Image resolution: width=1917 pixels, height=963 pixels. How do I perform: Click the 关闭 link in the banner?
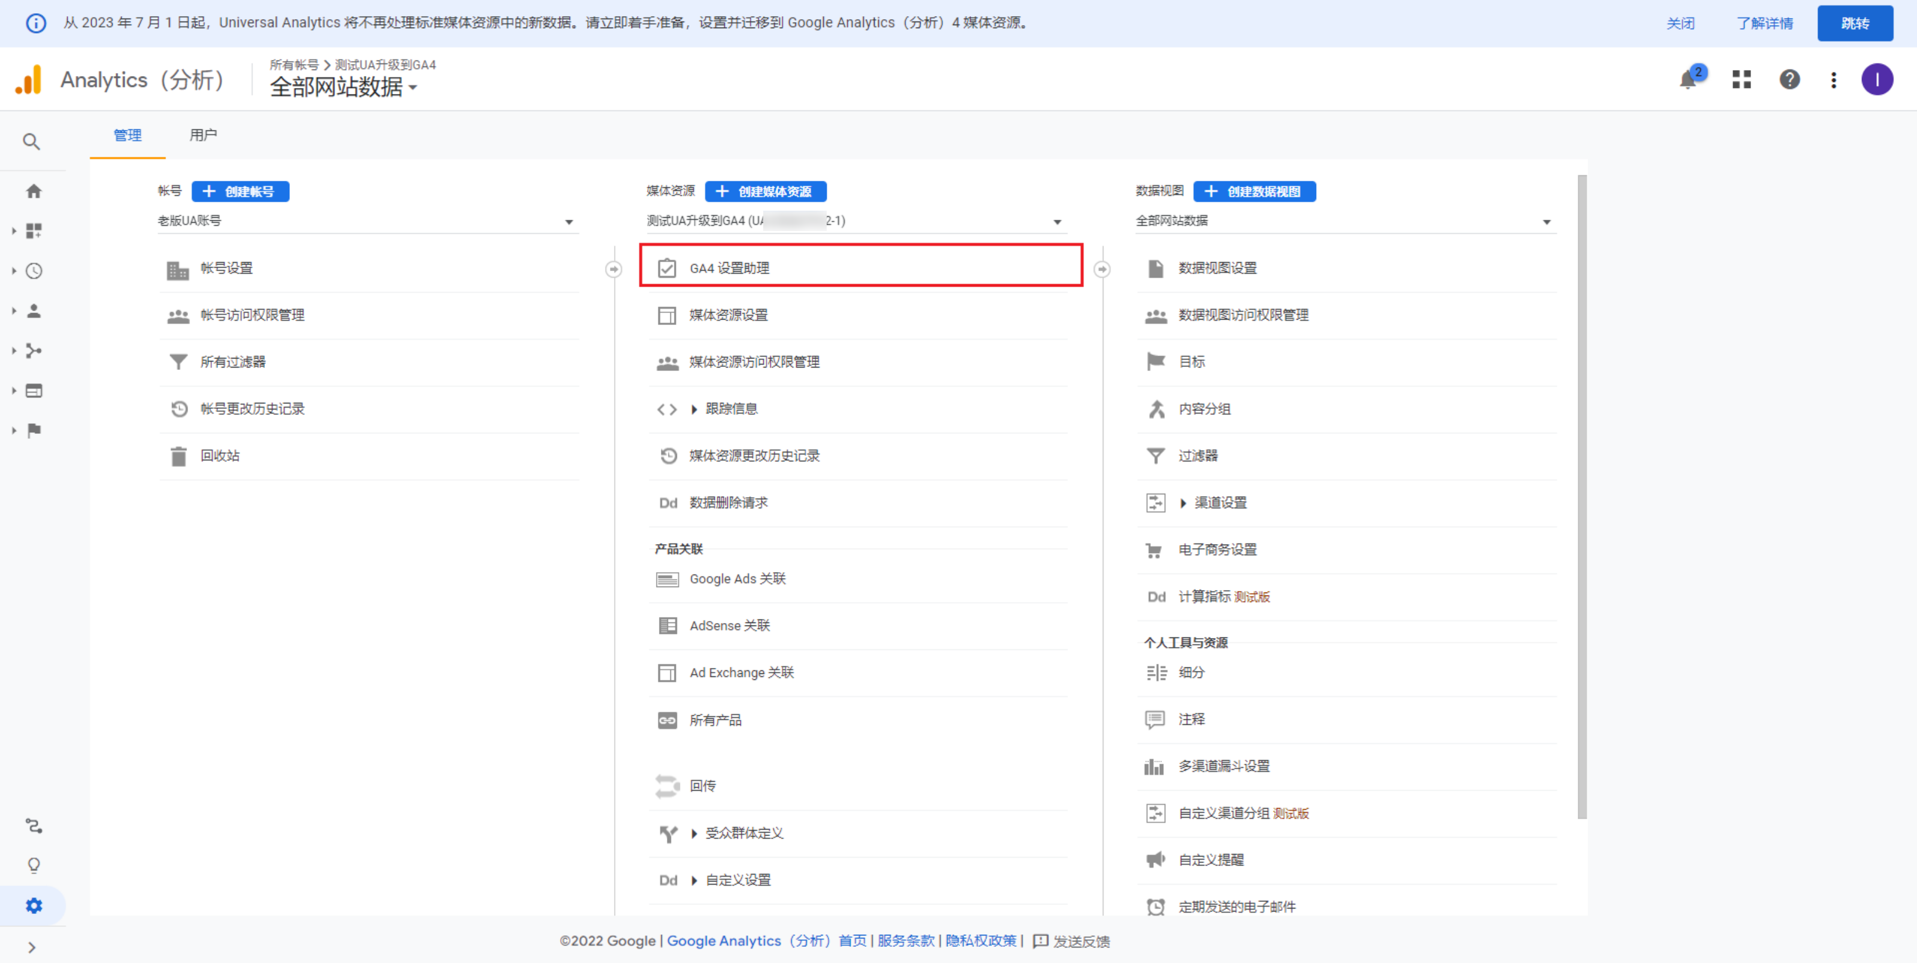tap(1680, 23)
